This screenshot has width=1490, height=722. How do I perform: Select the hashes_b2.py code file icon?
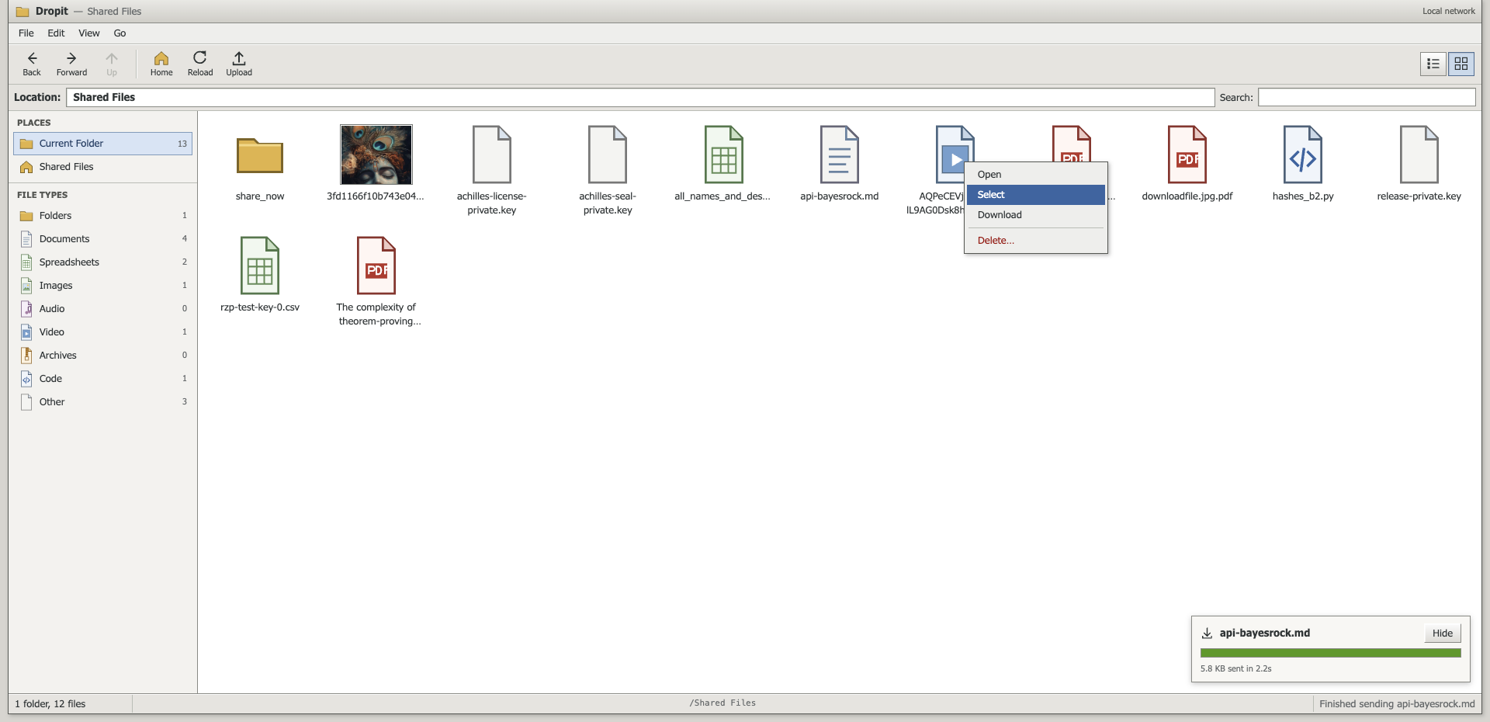tap(1303, 154)
